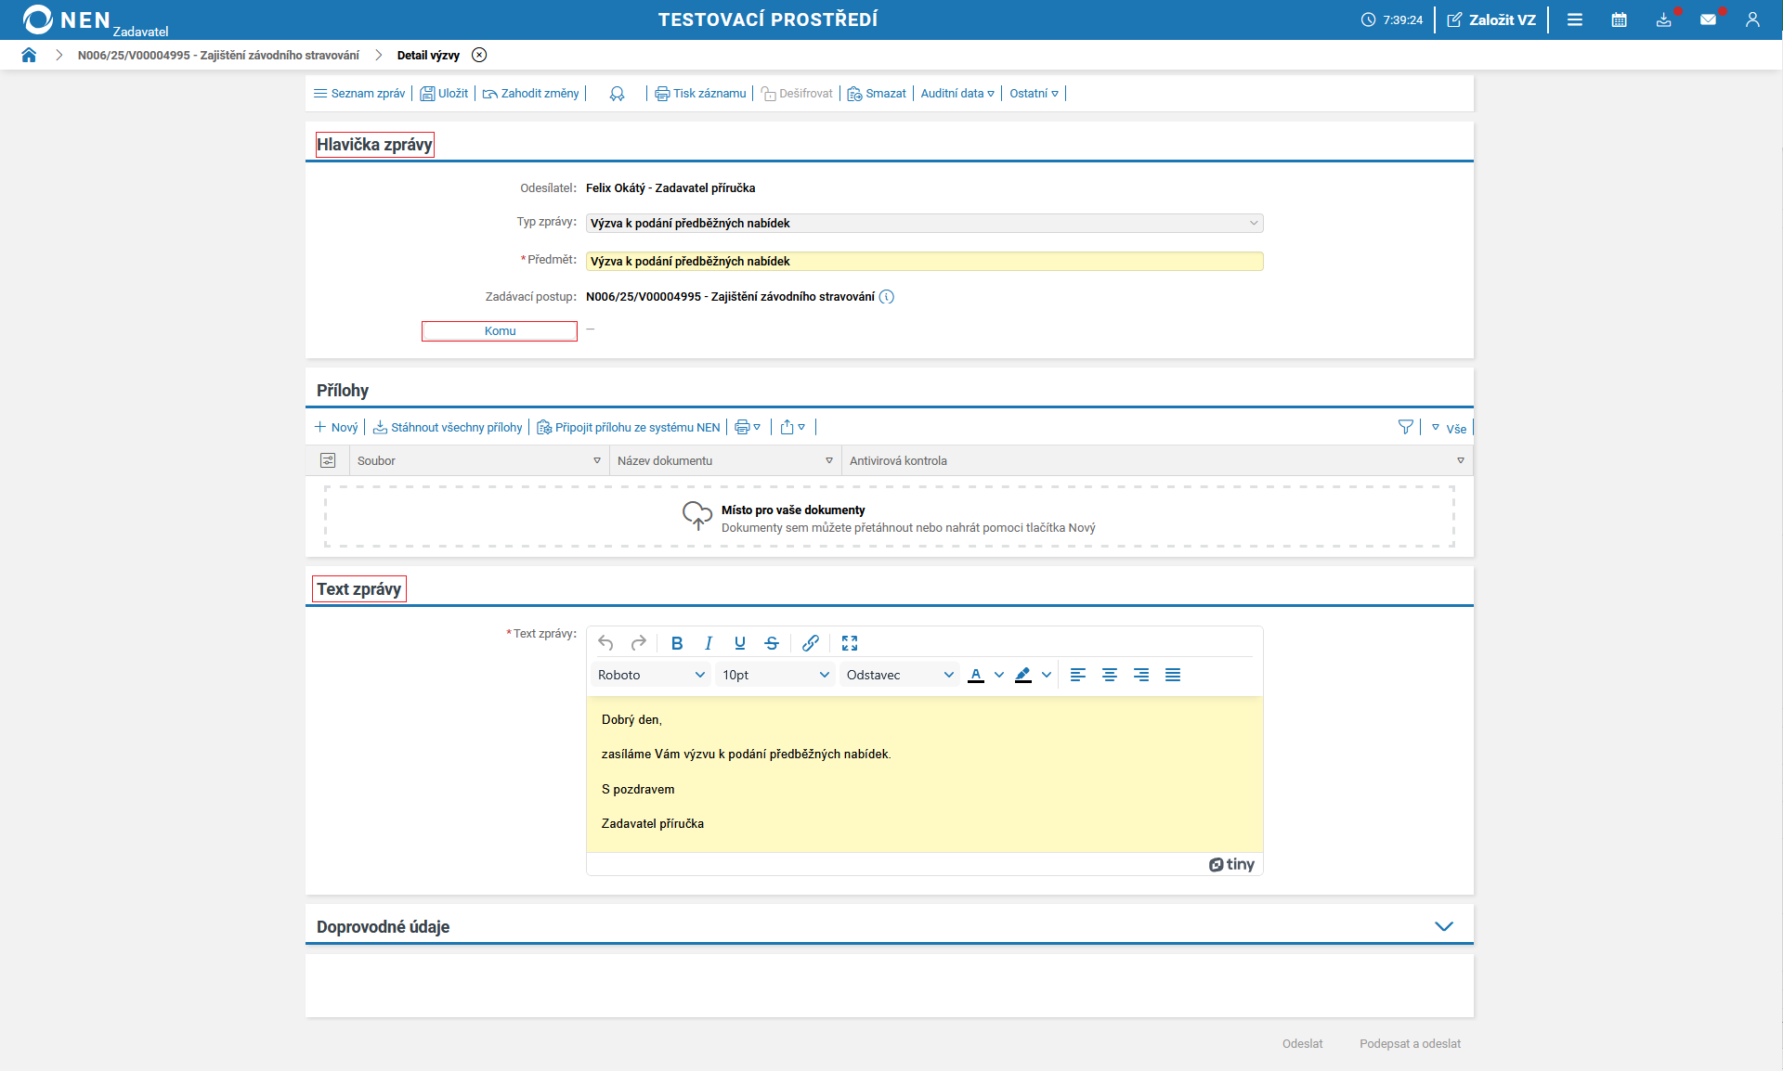This screenshot has height=1071, width=1783.
Task: Click the undo arrow in editor toolbar
Action: [x=605, y=642]
